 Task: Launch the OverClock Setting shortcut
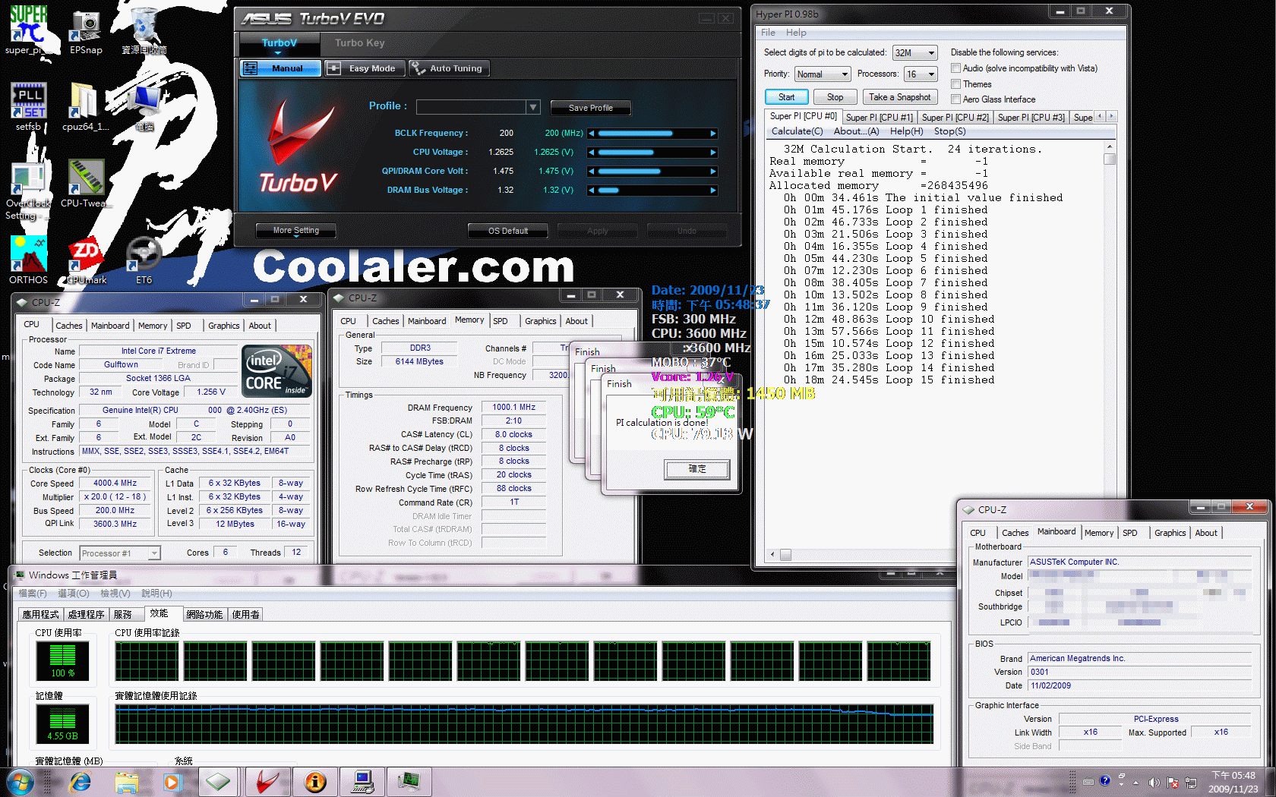coord(28,190)
